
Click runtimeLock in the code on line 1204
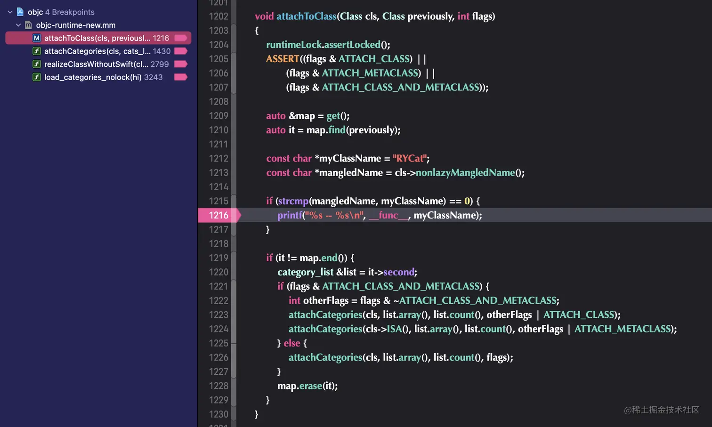pyautogui.click(x=294, y=45)
